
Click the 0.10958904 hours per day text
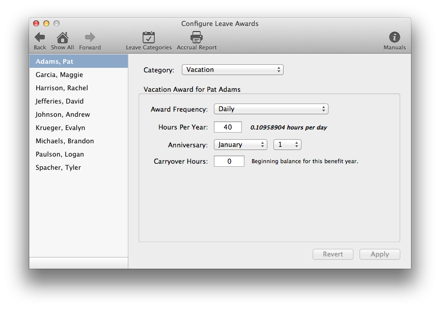[x=289, y=127]
